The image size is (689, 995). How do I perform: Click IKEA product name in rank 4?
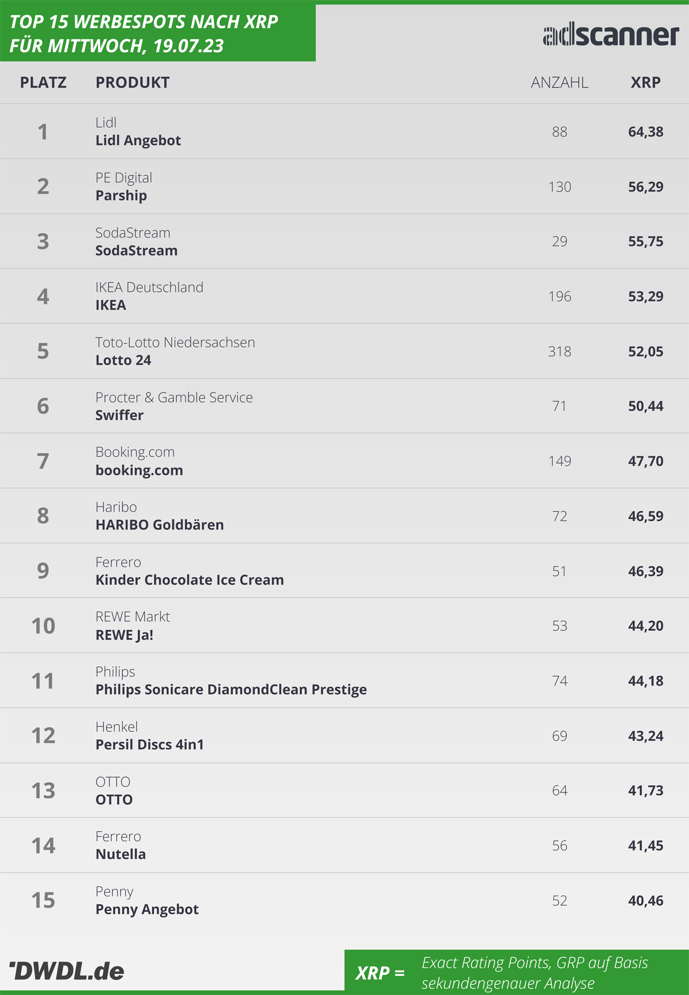coord(111,305)
